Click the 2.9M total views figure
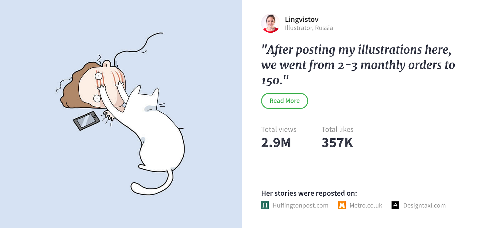Image resolution: width=484 pixels, height=228 pixels. point(276,143)
